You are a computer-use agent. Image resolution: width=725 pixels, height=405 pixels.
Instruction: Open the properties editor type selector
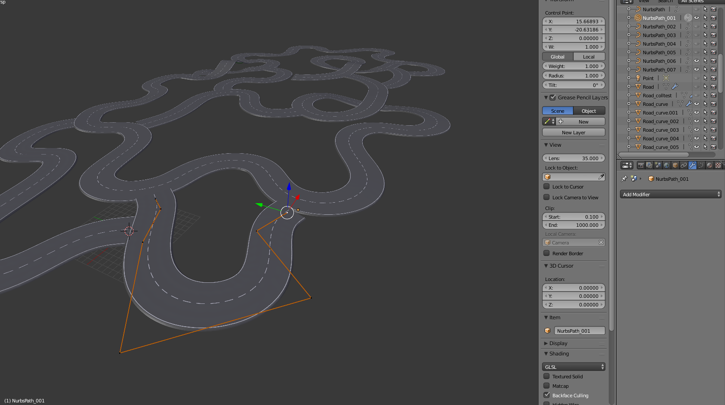(x=627, y=165)
